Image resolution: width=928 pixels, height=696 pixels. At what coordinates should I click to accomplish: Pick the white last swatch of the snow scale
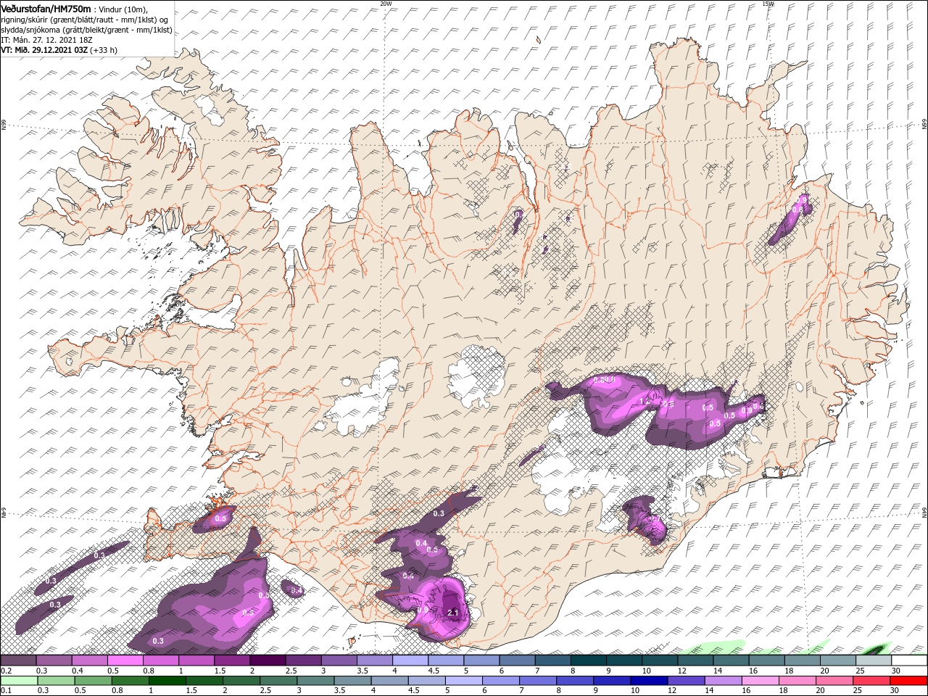(908, 660)
